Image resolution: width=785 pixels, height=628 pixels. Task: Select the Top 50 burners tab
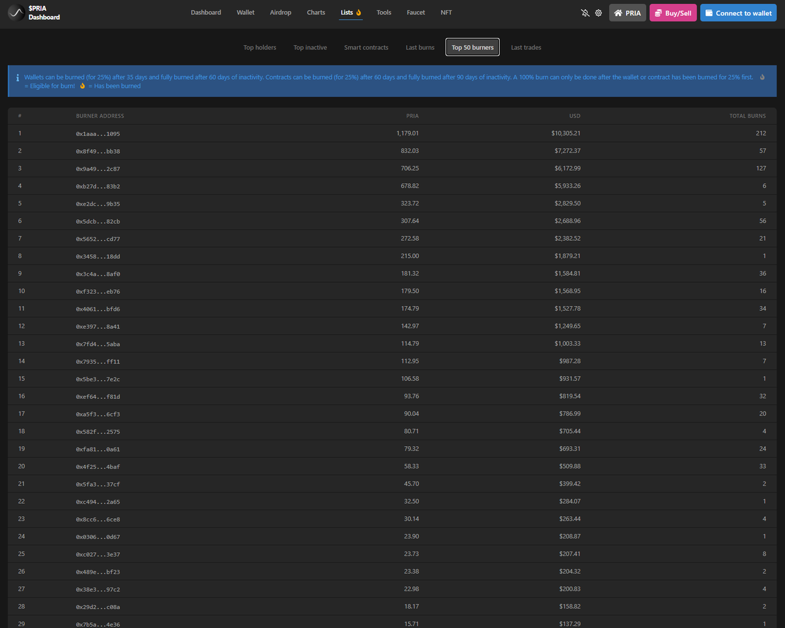[x=473, y=47]
